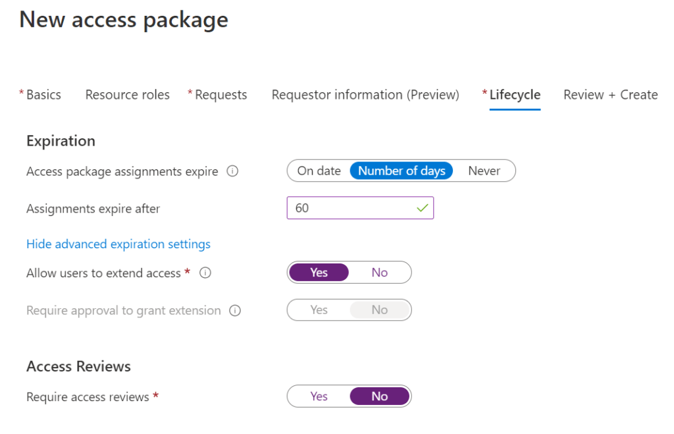Viewport: 674px width, 434px height.
Task: Click info icon next to Allow users to extend access
Action: coord(205,273)
